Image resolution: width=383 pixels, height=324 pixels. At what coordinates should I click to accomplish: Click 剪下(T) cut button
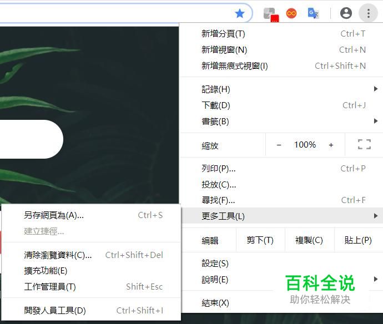point(260,240)
